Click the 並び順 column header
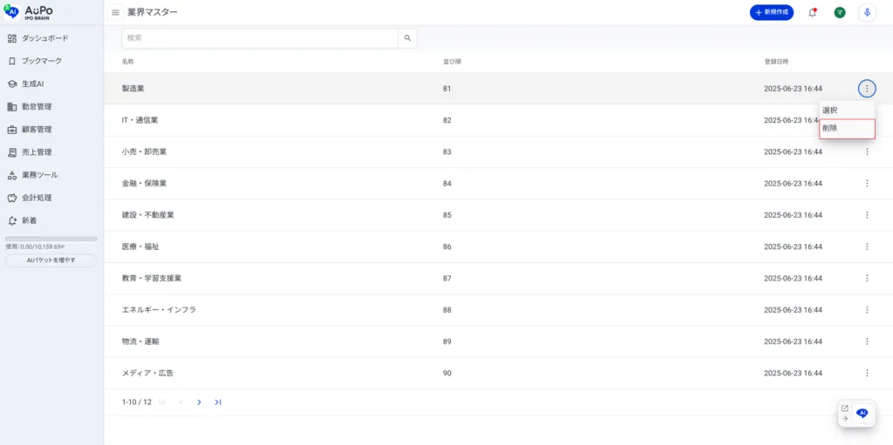The width and height of the screenshot is (893, 445). coord(452,61)
